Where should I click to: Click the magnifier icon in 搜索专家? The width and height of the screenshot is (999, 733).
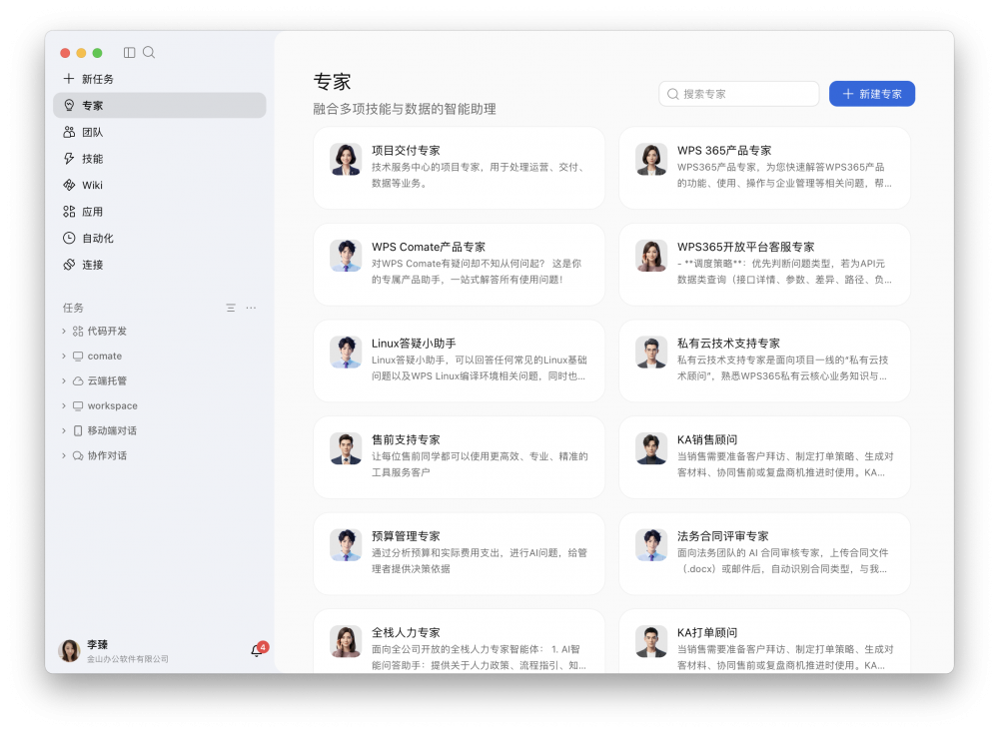[x=672, y=94]
